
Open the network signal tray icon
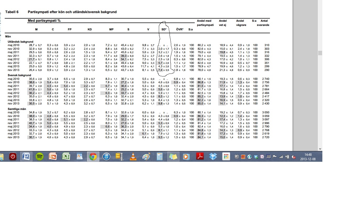coord(281,157)
